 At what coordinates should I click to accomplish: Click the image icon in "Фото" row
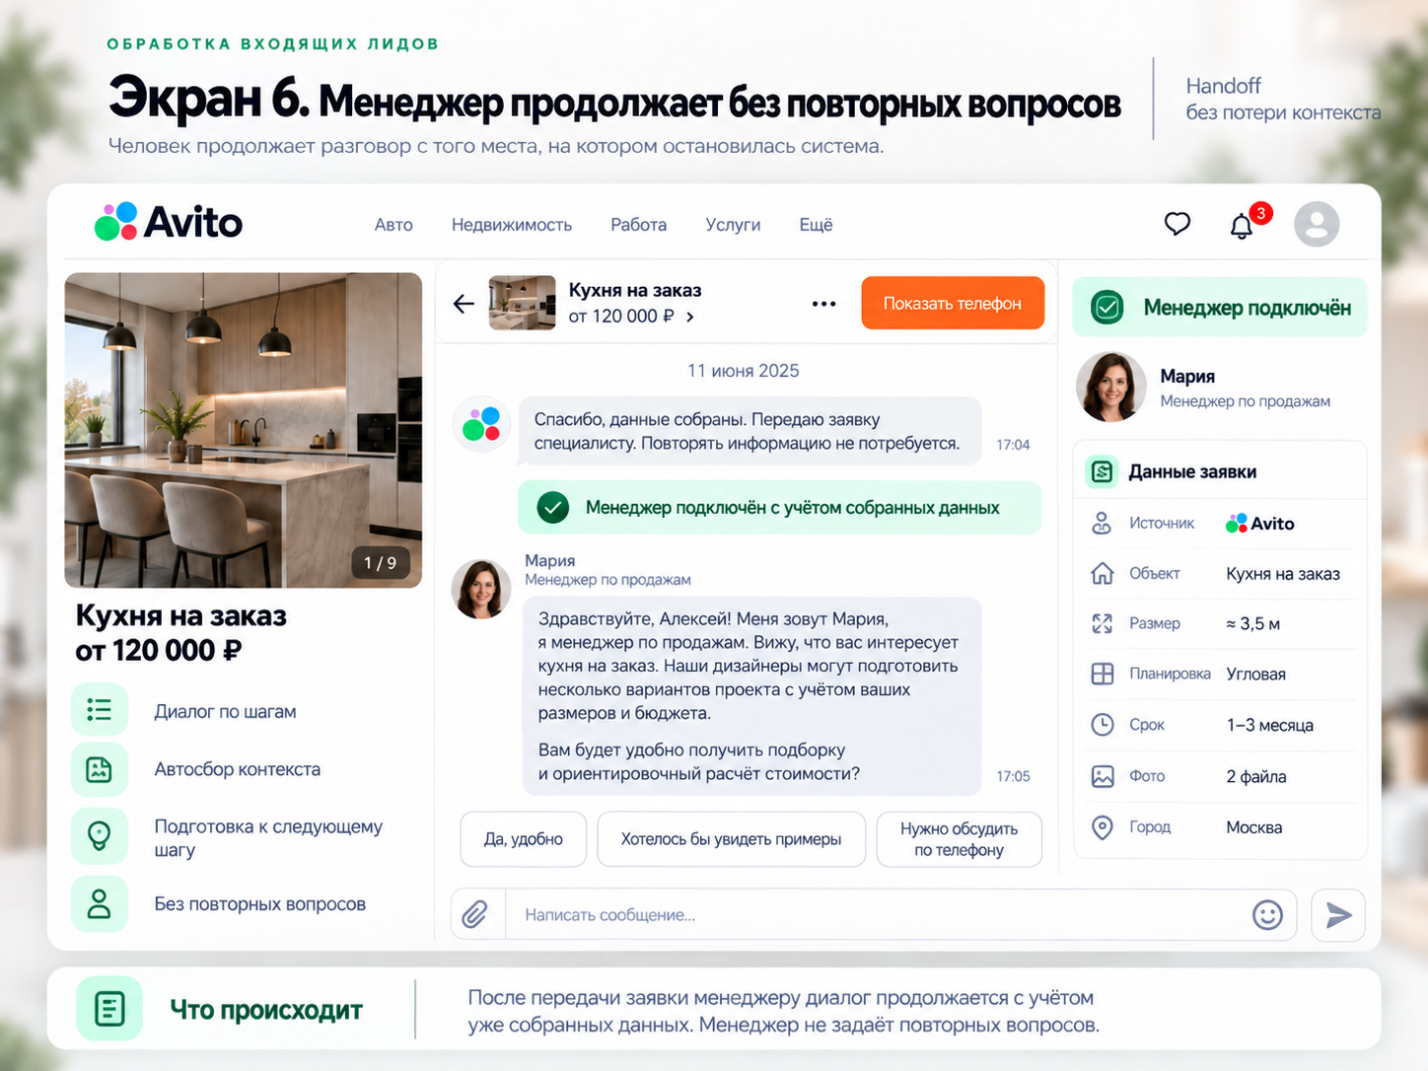(1103, 776)
